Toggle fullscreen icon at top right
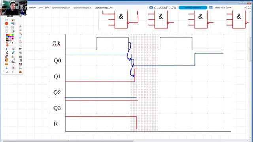 pos(249,7)
